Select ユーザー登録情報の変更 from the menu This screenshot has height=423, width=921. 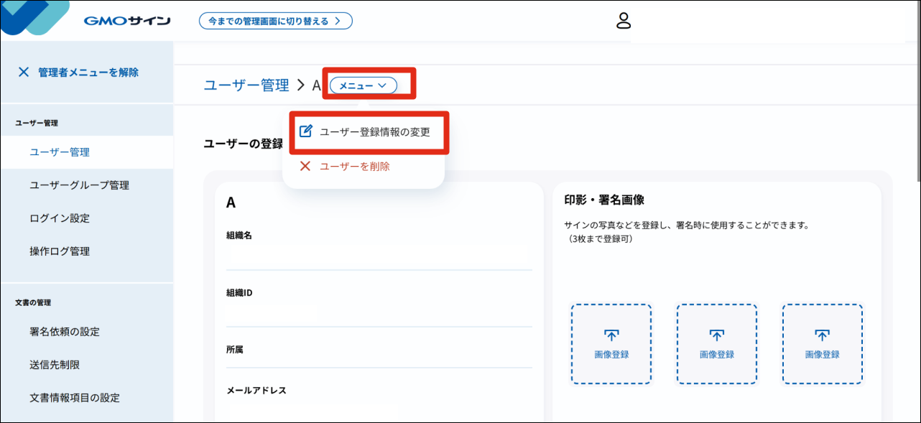click(x=374, y=132)
